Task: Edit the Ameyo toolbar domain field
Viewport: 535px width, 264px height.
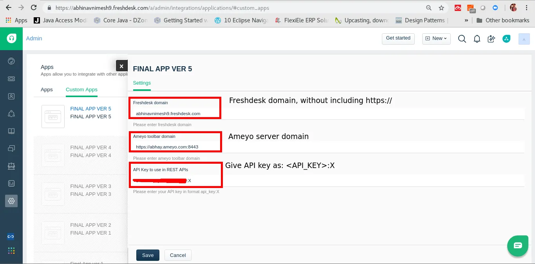Action: (x=328, y=147)
